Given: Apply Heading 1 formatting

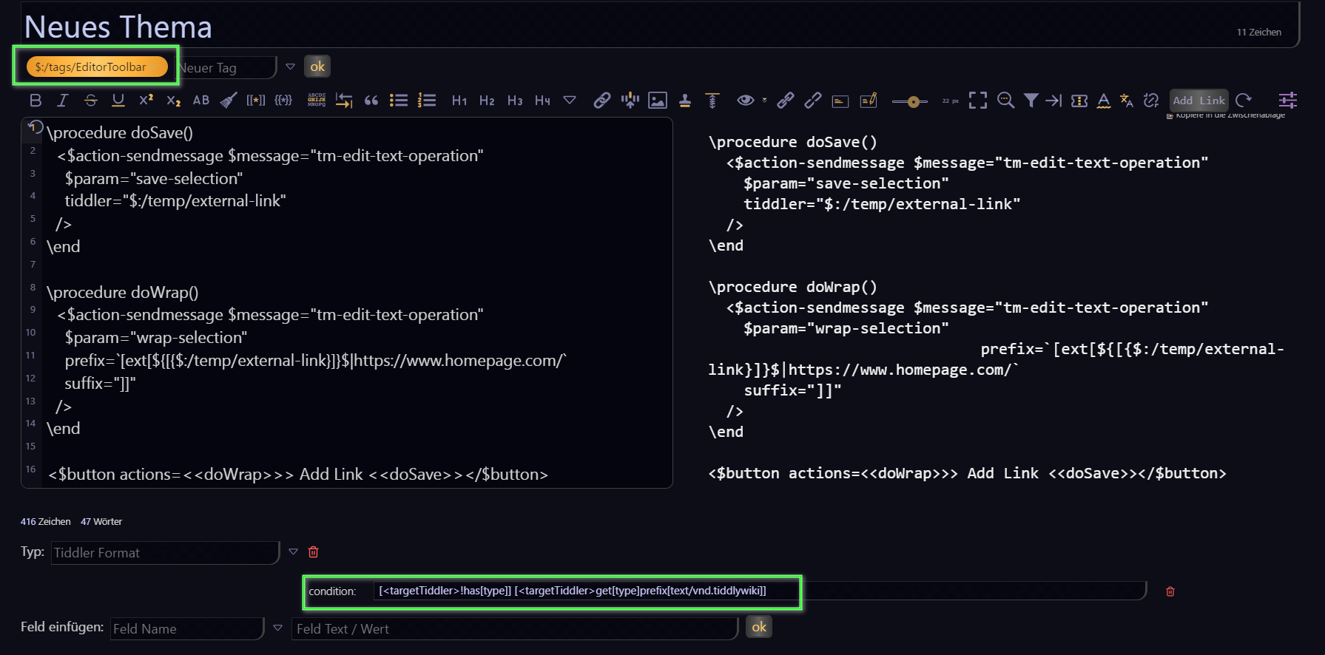Looking at the screenshot, I should point(459,101).
